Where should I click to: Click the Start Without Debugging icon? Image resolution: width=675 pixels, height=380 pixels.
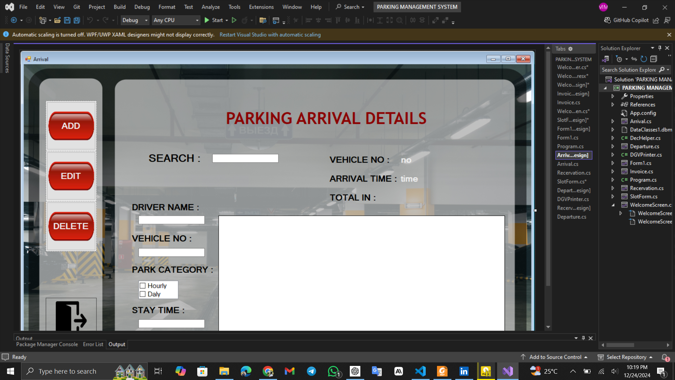234,20
